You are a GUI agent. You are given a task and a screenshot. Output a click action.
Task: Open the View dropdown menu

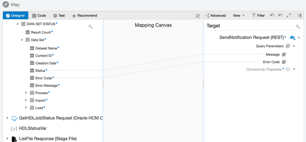[239, 16]
